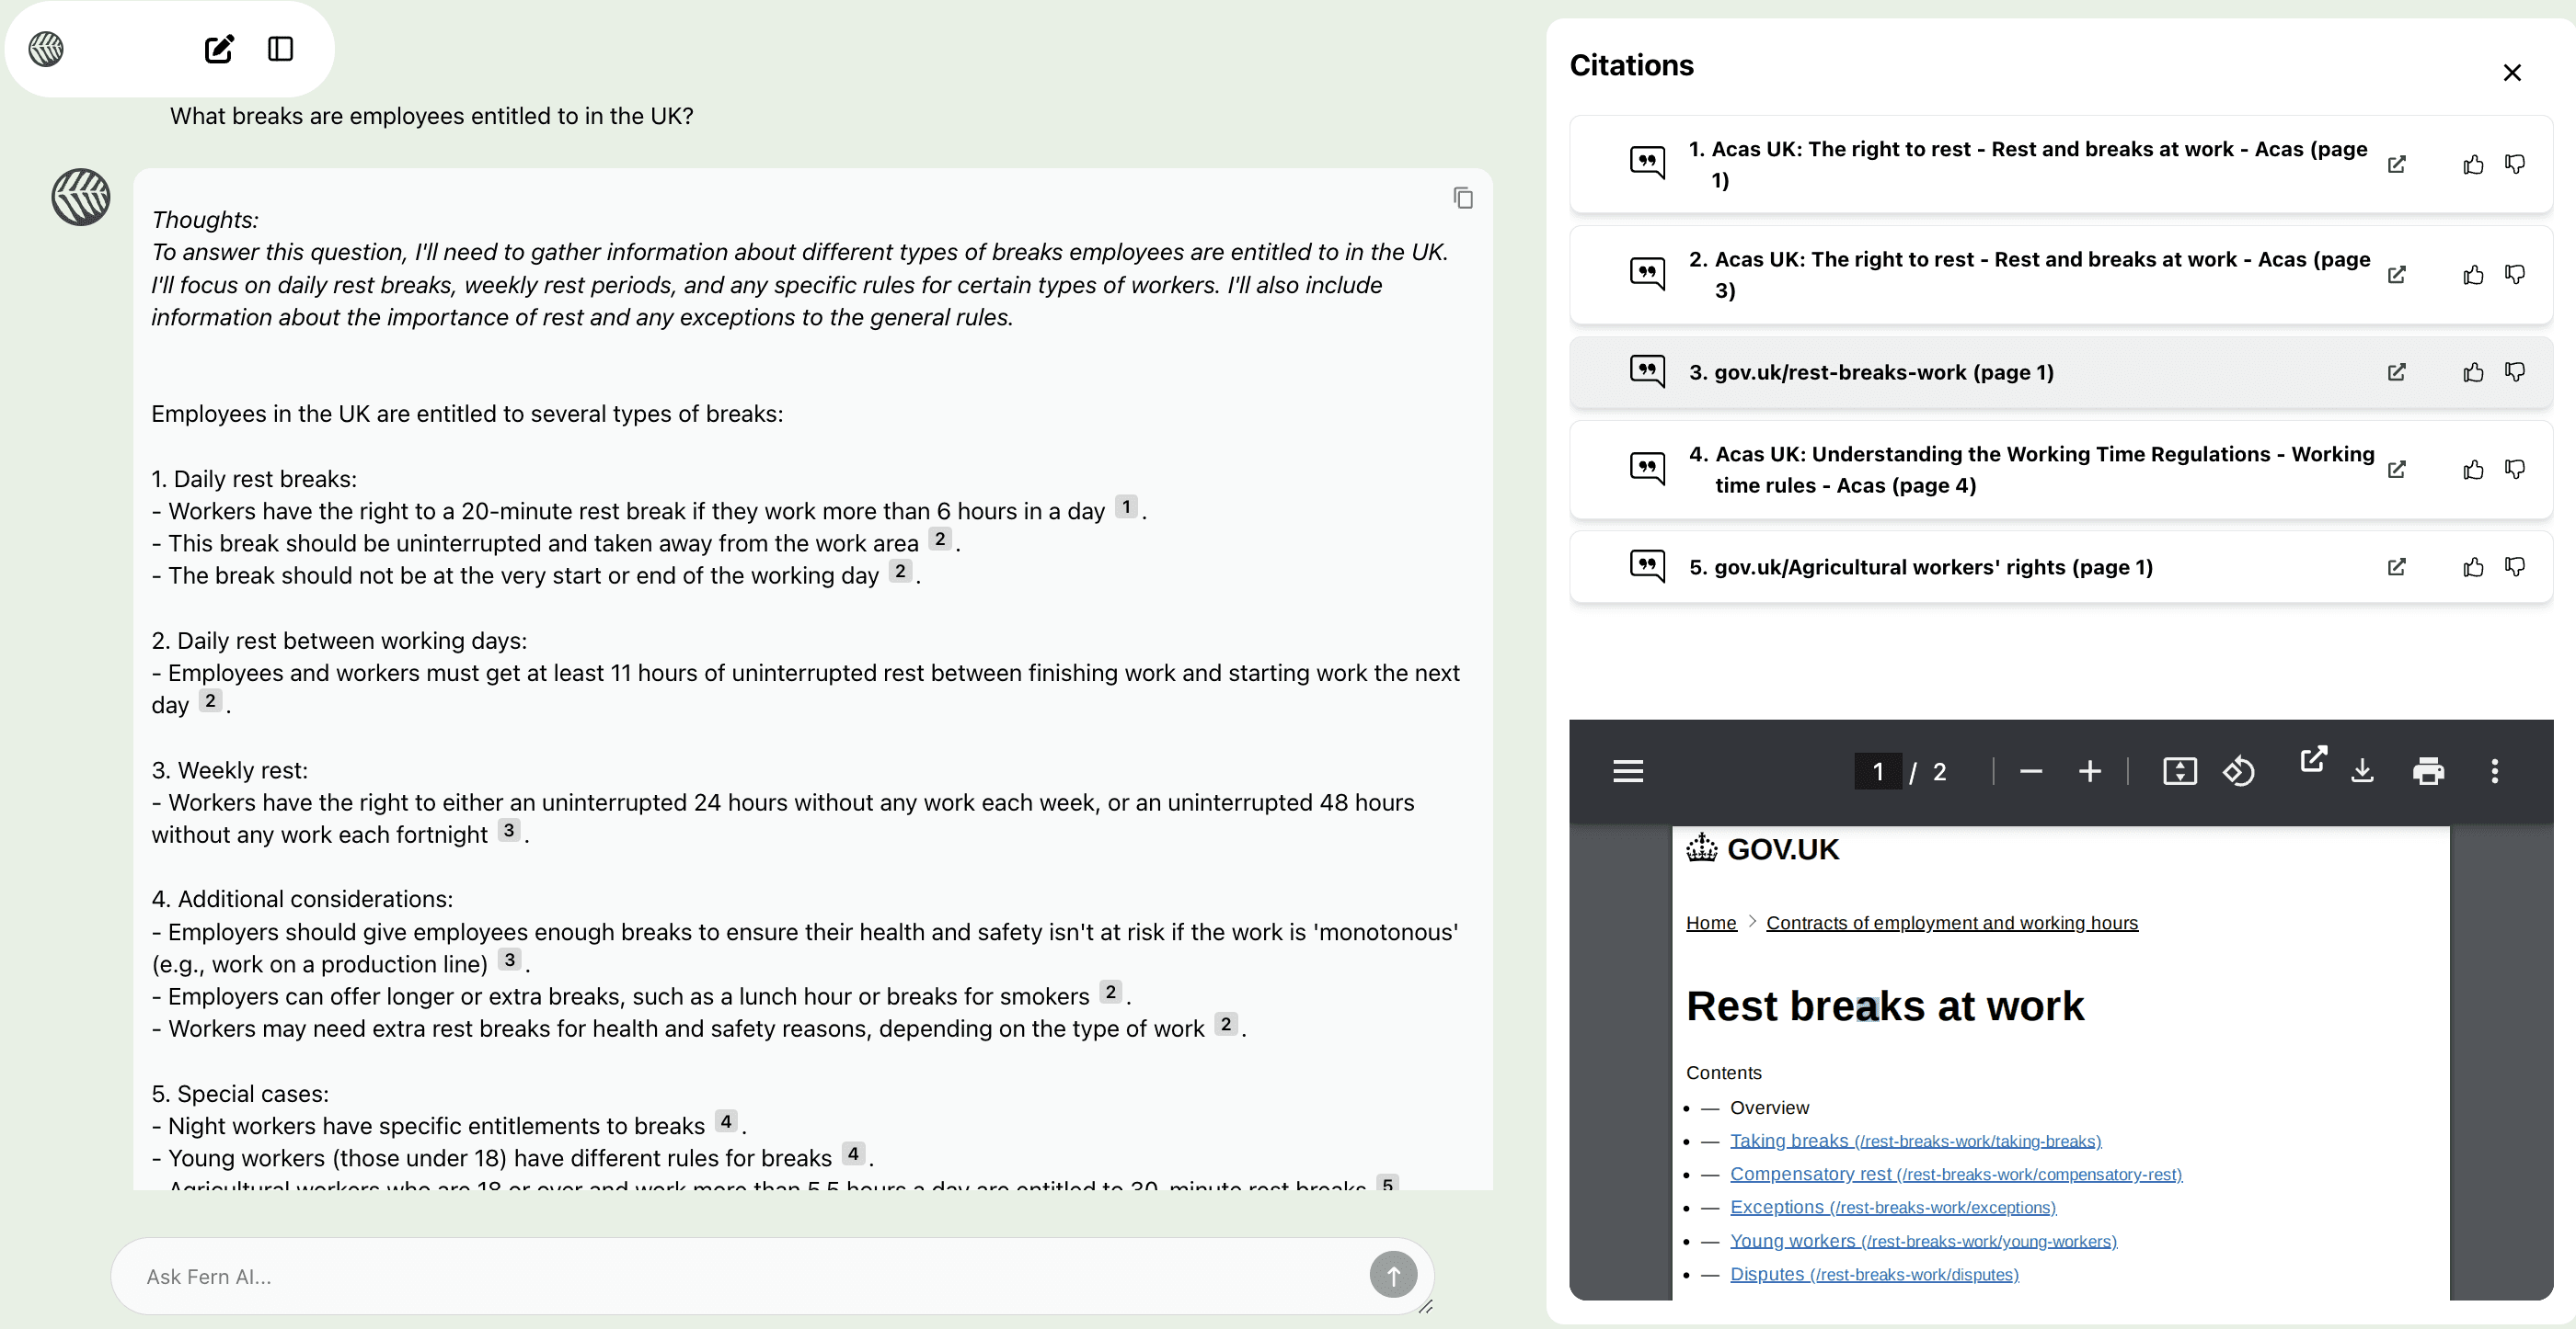2576x1329 pixels.
Task: Rotate the PDF document
Action: [2239, 771]
